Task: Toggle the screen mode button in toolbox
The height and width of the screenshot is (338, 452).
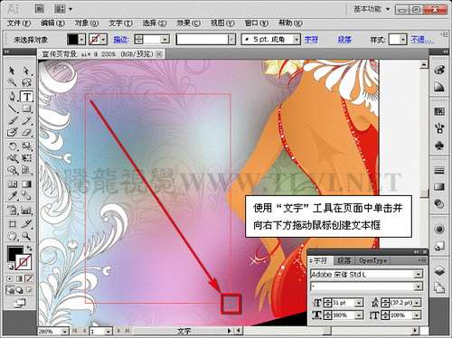Action: [x=19, y=304]
